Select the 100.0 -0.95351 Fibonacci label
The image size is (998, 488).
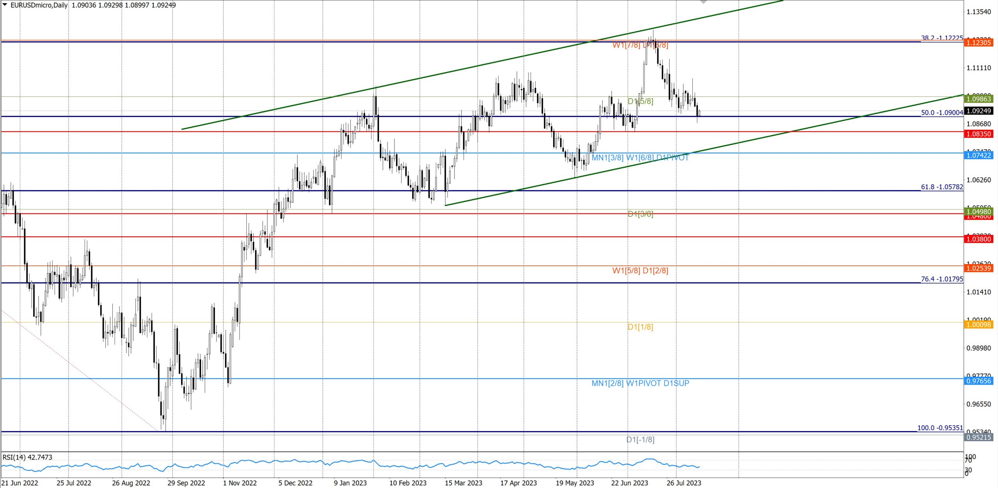click(940, 428)
